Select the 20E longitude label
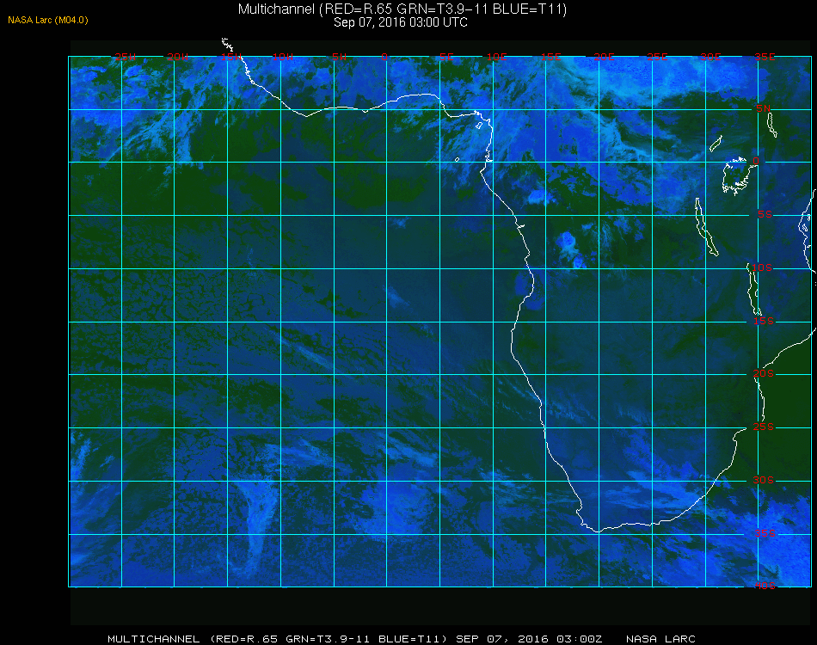The height and width of the screenshot is (645, 817). 604,57
